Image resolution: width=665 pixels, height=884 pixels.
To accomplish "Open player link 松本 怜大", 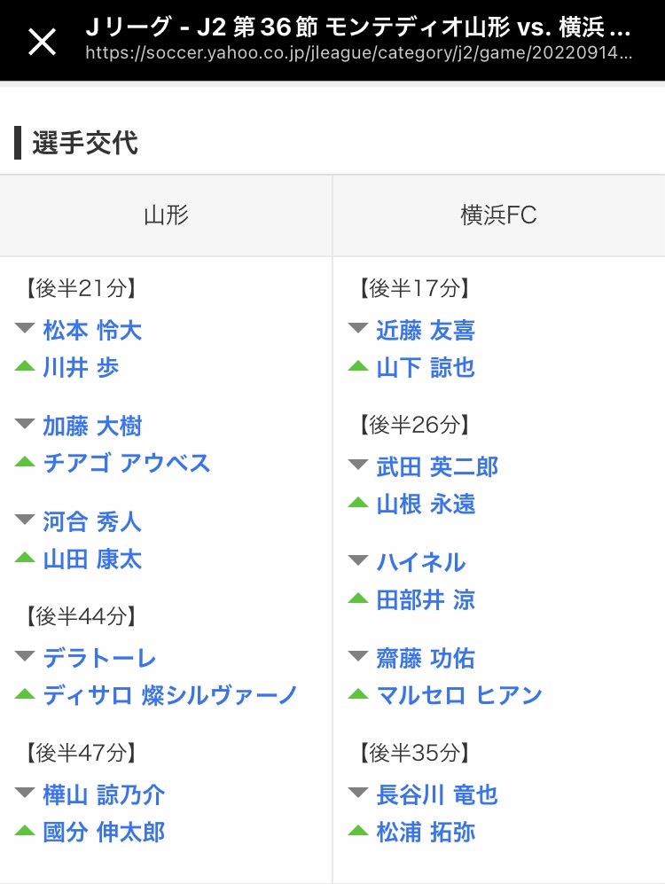I will [x=92, y=331].
